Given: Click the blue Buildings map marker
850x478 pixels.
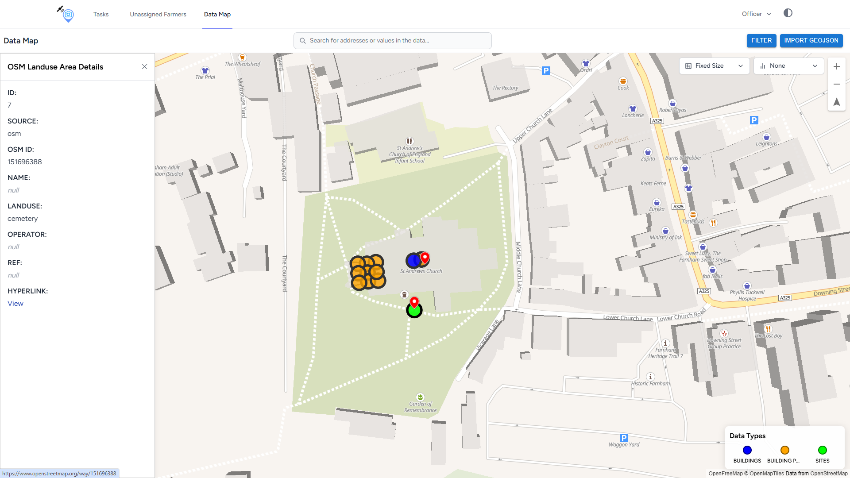Looking at the screenshot, I should (x=413, y=261).
